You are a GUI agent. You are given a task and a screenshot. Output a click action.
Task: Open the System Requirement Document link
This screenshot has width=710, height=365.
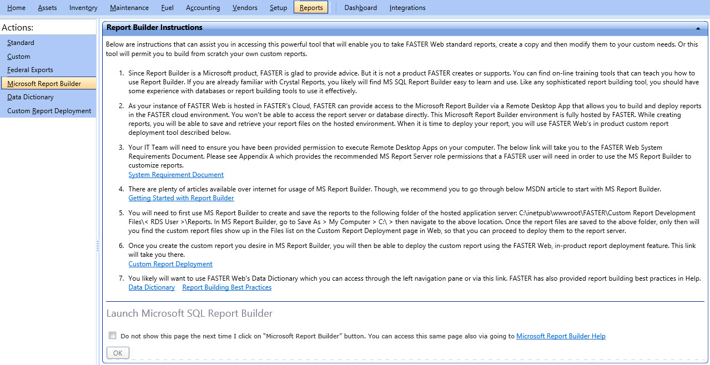point(176,175)
